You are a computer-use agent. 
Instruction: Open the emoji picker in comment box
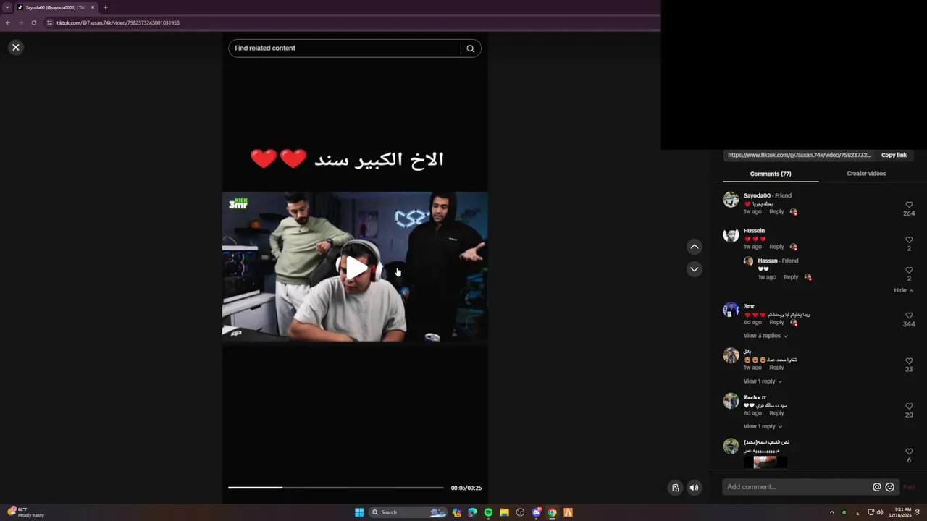(889, 487)
